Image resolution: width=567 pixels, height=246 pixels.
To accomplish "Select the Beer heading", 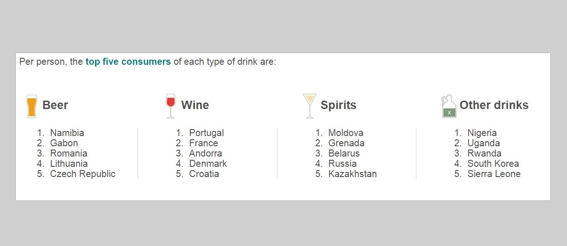I will pyautogui.click(x=55, y=105).
